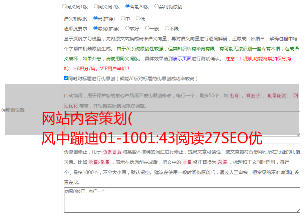304x219 pixels.
Task: Click the 伪原创后 highlighted tag
Action: pos(112,152)
